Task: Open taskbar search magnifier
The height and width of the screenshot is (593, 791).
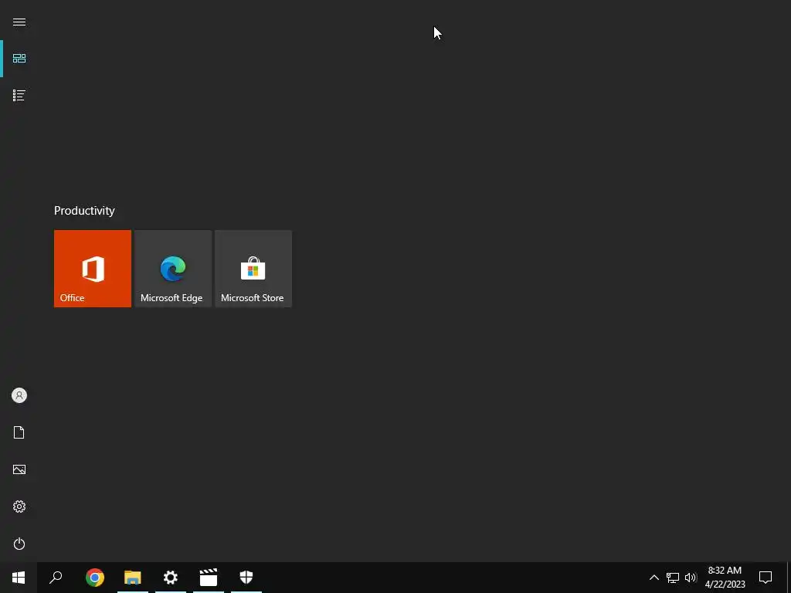Action: tap(56, 578)
